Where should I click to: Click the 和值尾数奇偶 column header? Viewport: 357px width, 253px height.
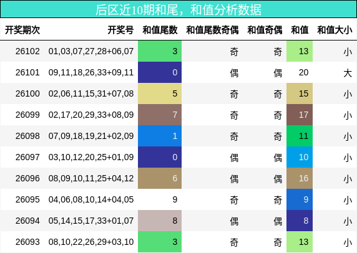(212, 30)
